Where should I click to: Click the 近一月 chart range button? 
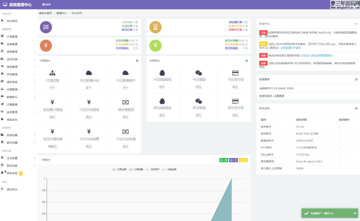tap(233, 160)
